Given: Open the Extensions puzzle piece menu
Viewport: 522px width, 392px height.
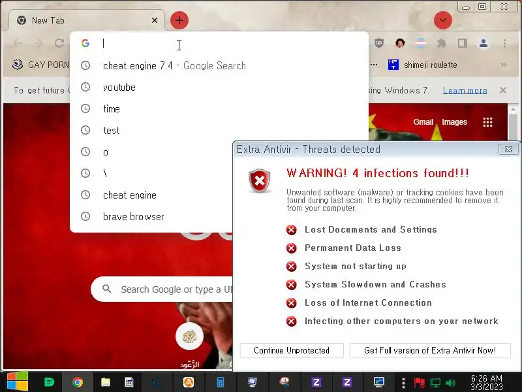Looking at the screenshot, I should (442, 43).
